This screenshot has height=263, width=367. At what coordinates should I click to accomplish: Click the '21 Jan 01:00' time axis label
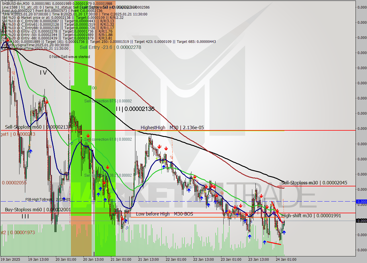pos(121,259)
